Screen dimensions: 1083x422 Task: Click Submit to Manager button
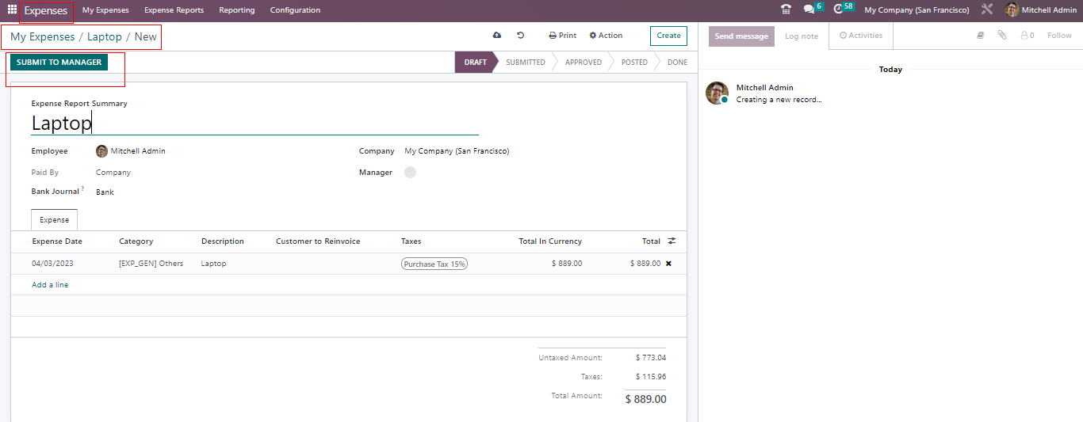click(59, 63)
